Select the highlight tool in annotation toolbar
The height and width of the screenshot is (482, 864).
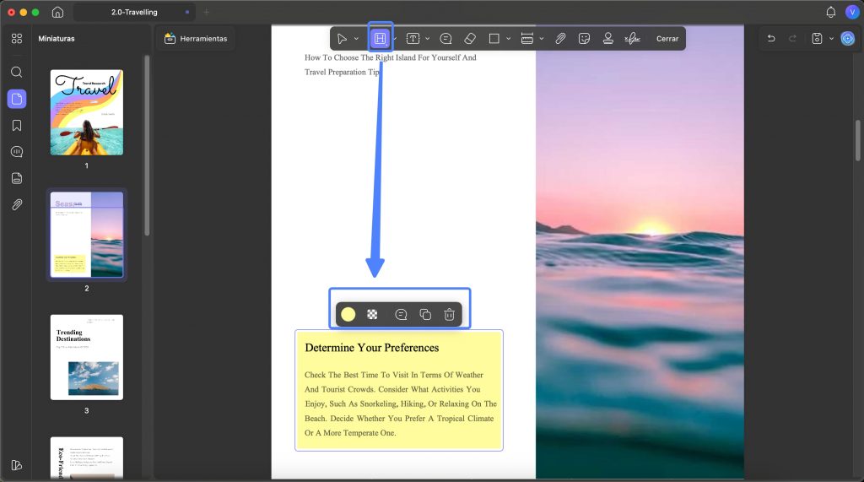point(380,38)
